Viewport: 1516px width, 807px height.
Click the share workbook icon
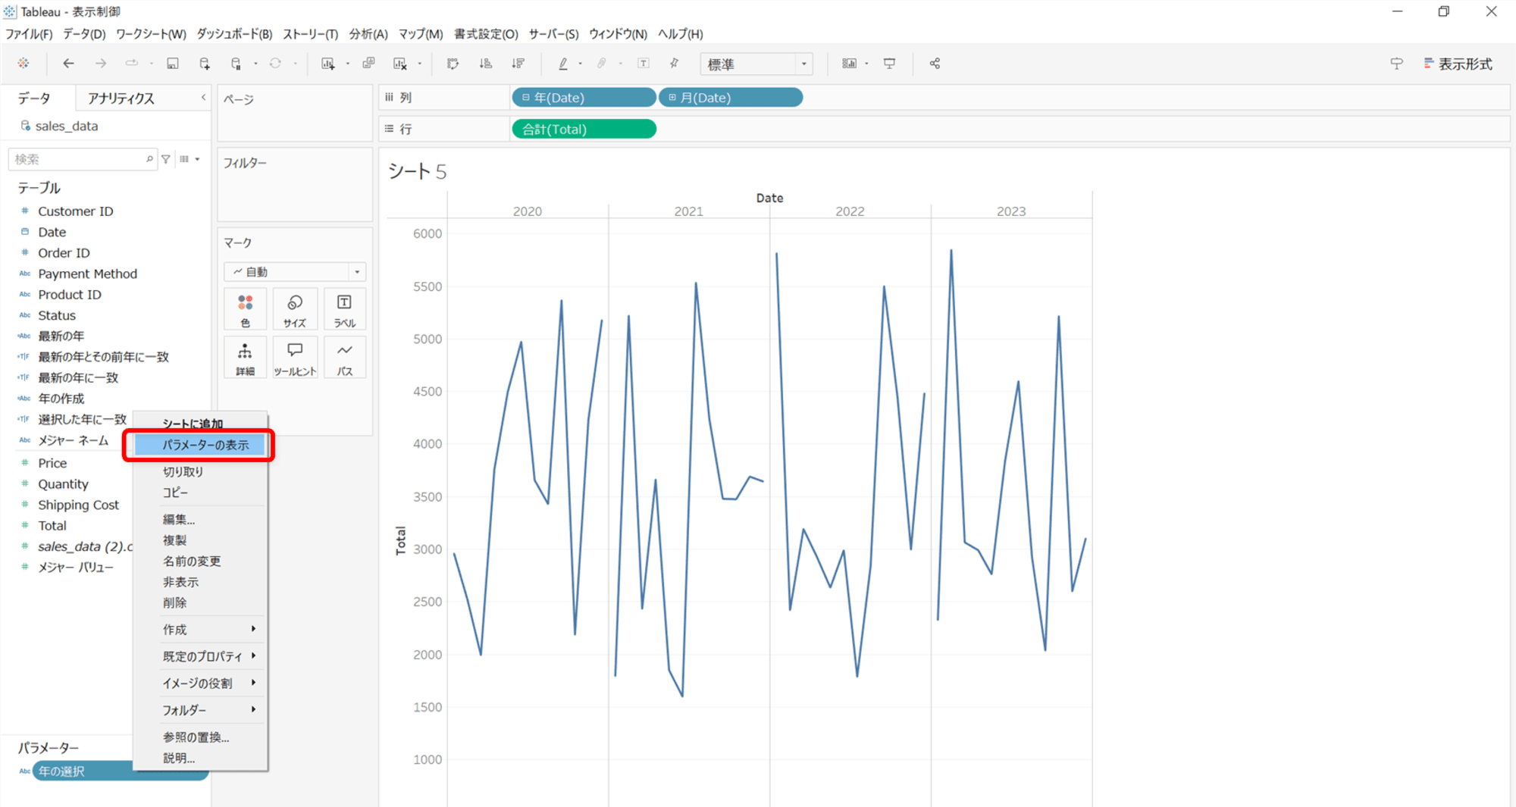click(x=935, y=64)
